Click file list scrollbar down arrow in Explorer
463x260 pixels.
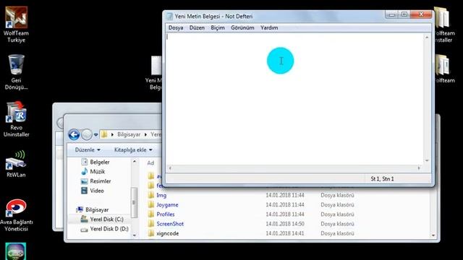(x=433, y=235)
